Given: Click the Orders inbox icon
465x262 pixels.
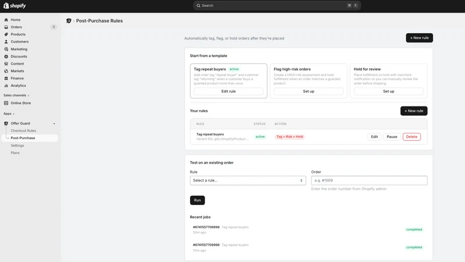Looking at the screenshot, I should [x=6, y=27].
